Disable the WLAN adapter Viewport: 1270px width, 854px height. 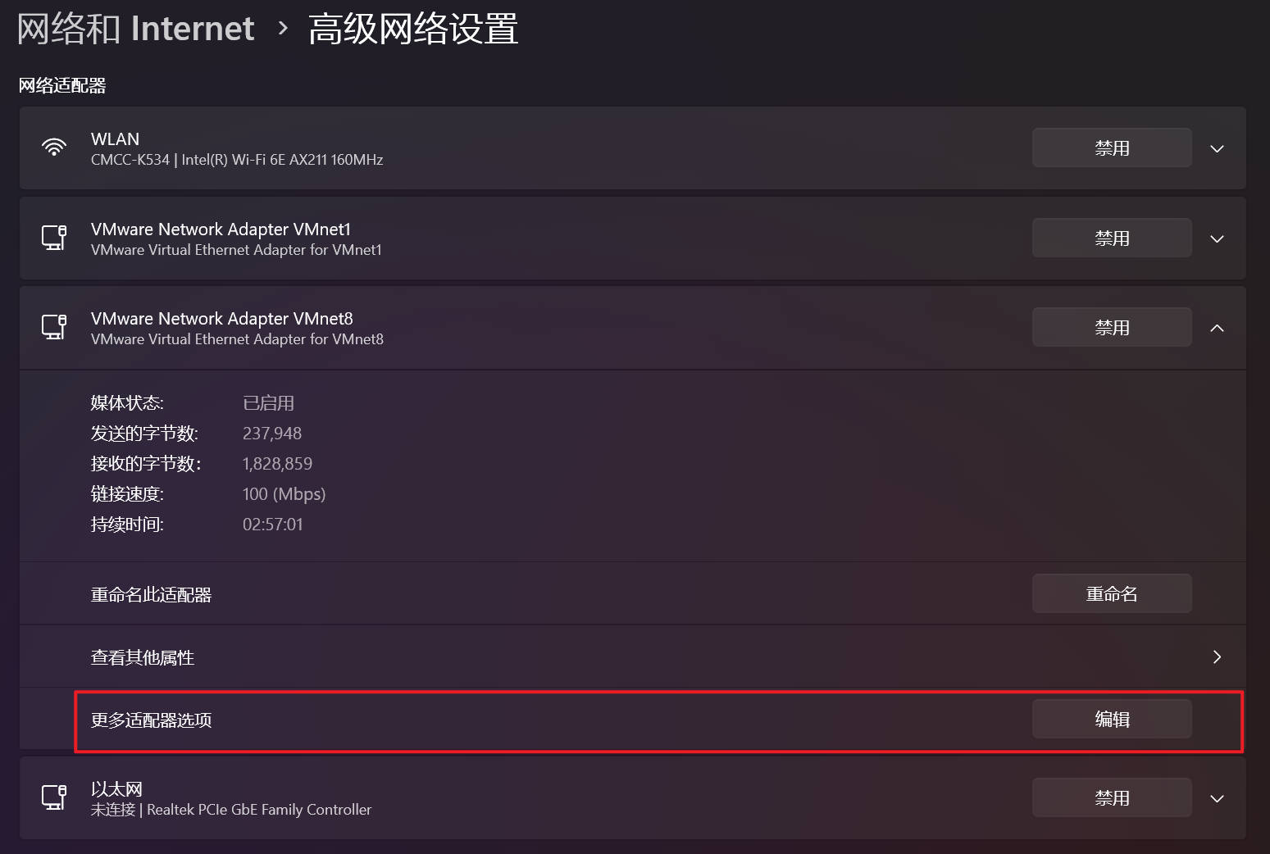pyautogui.click(x=1111, y=148)
